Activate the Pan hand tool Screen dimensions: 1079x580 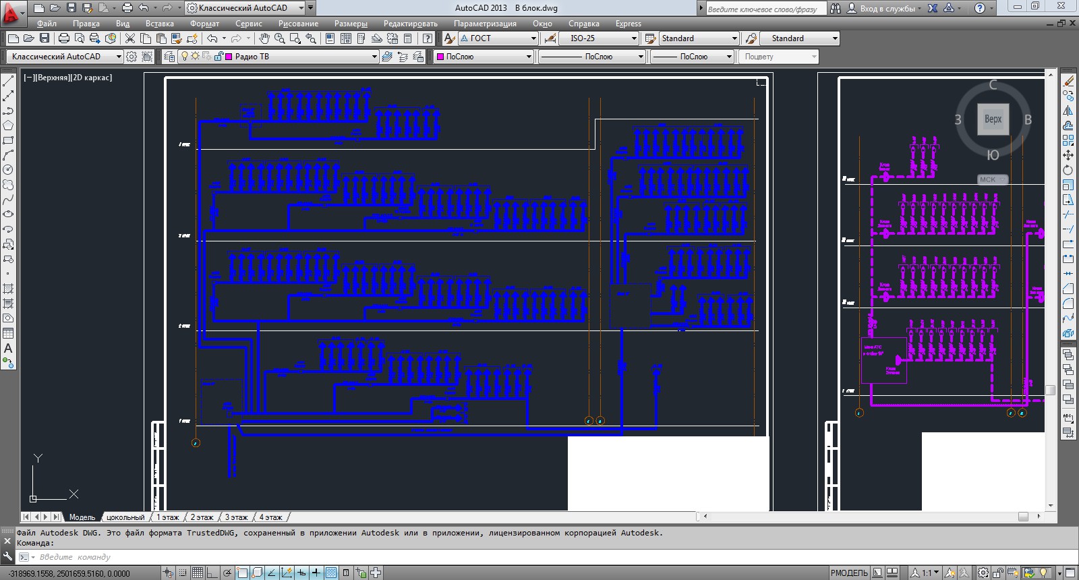(x=264, y=38)
